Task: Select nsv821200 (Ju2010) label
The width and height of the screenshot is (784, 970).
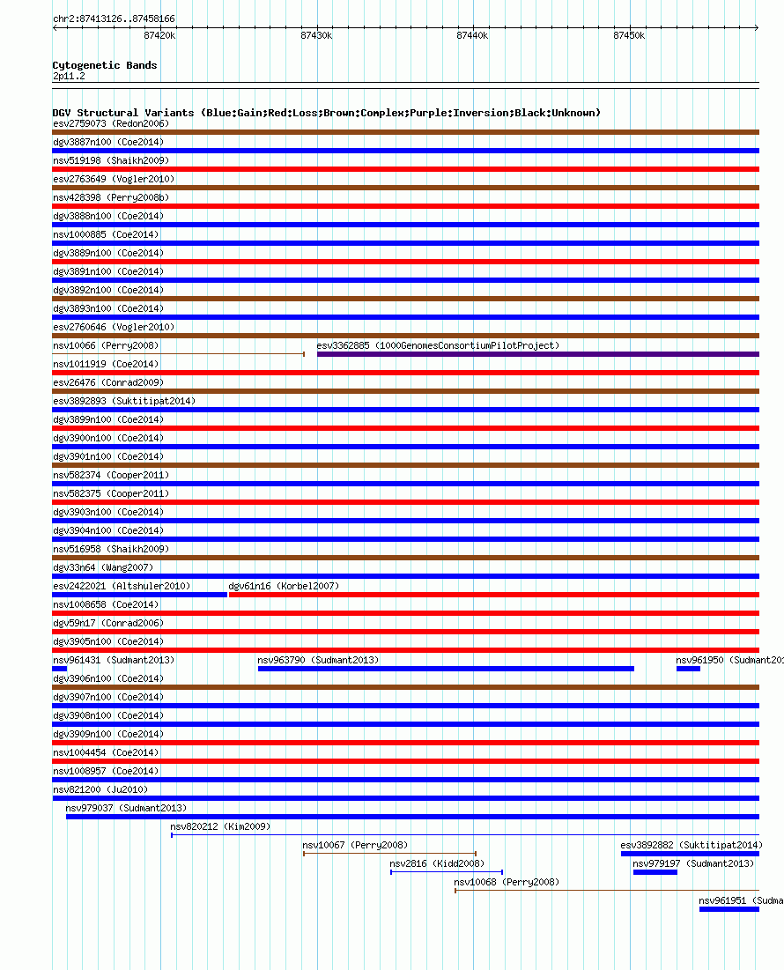Action: [100, 791]
